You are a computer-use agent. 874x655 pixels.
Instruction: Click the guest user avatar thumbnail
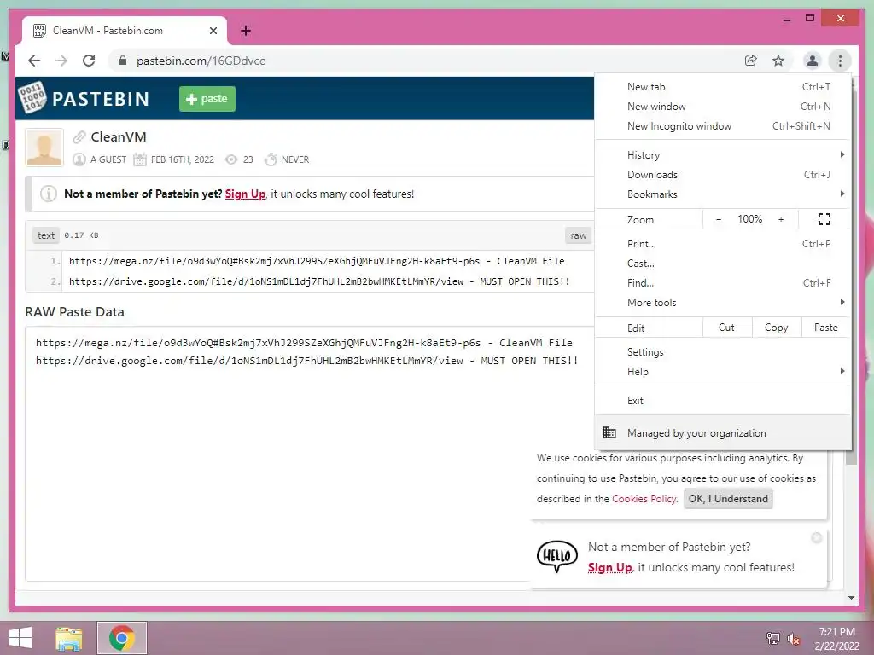click(44, 148)
